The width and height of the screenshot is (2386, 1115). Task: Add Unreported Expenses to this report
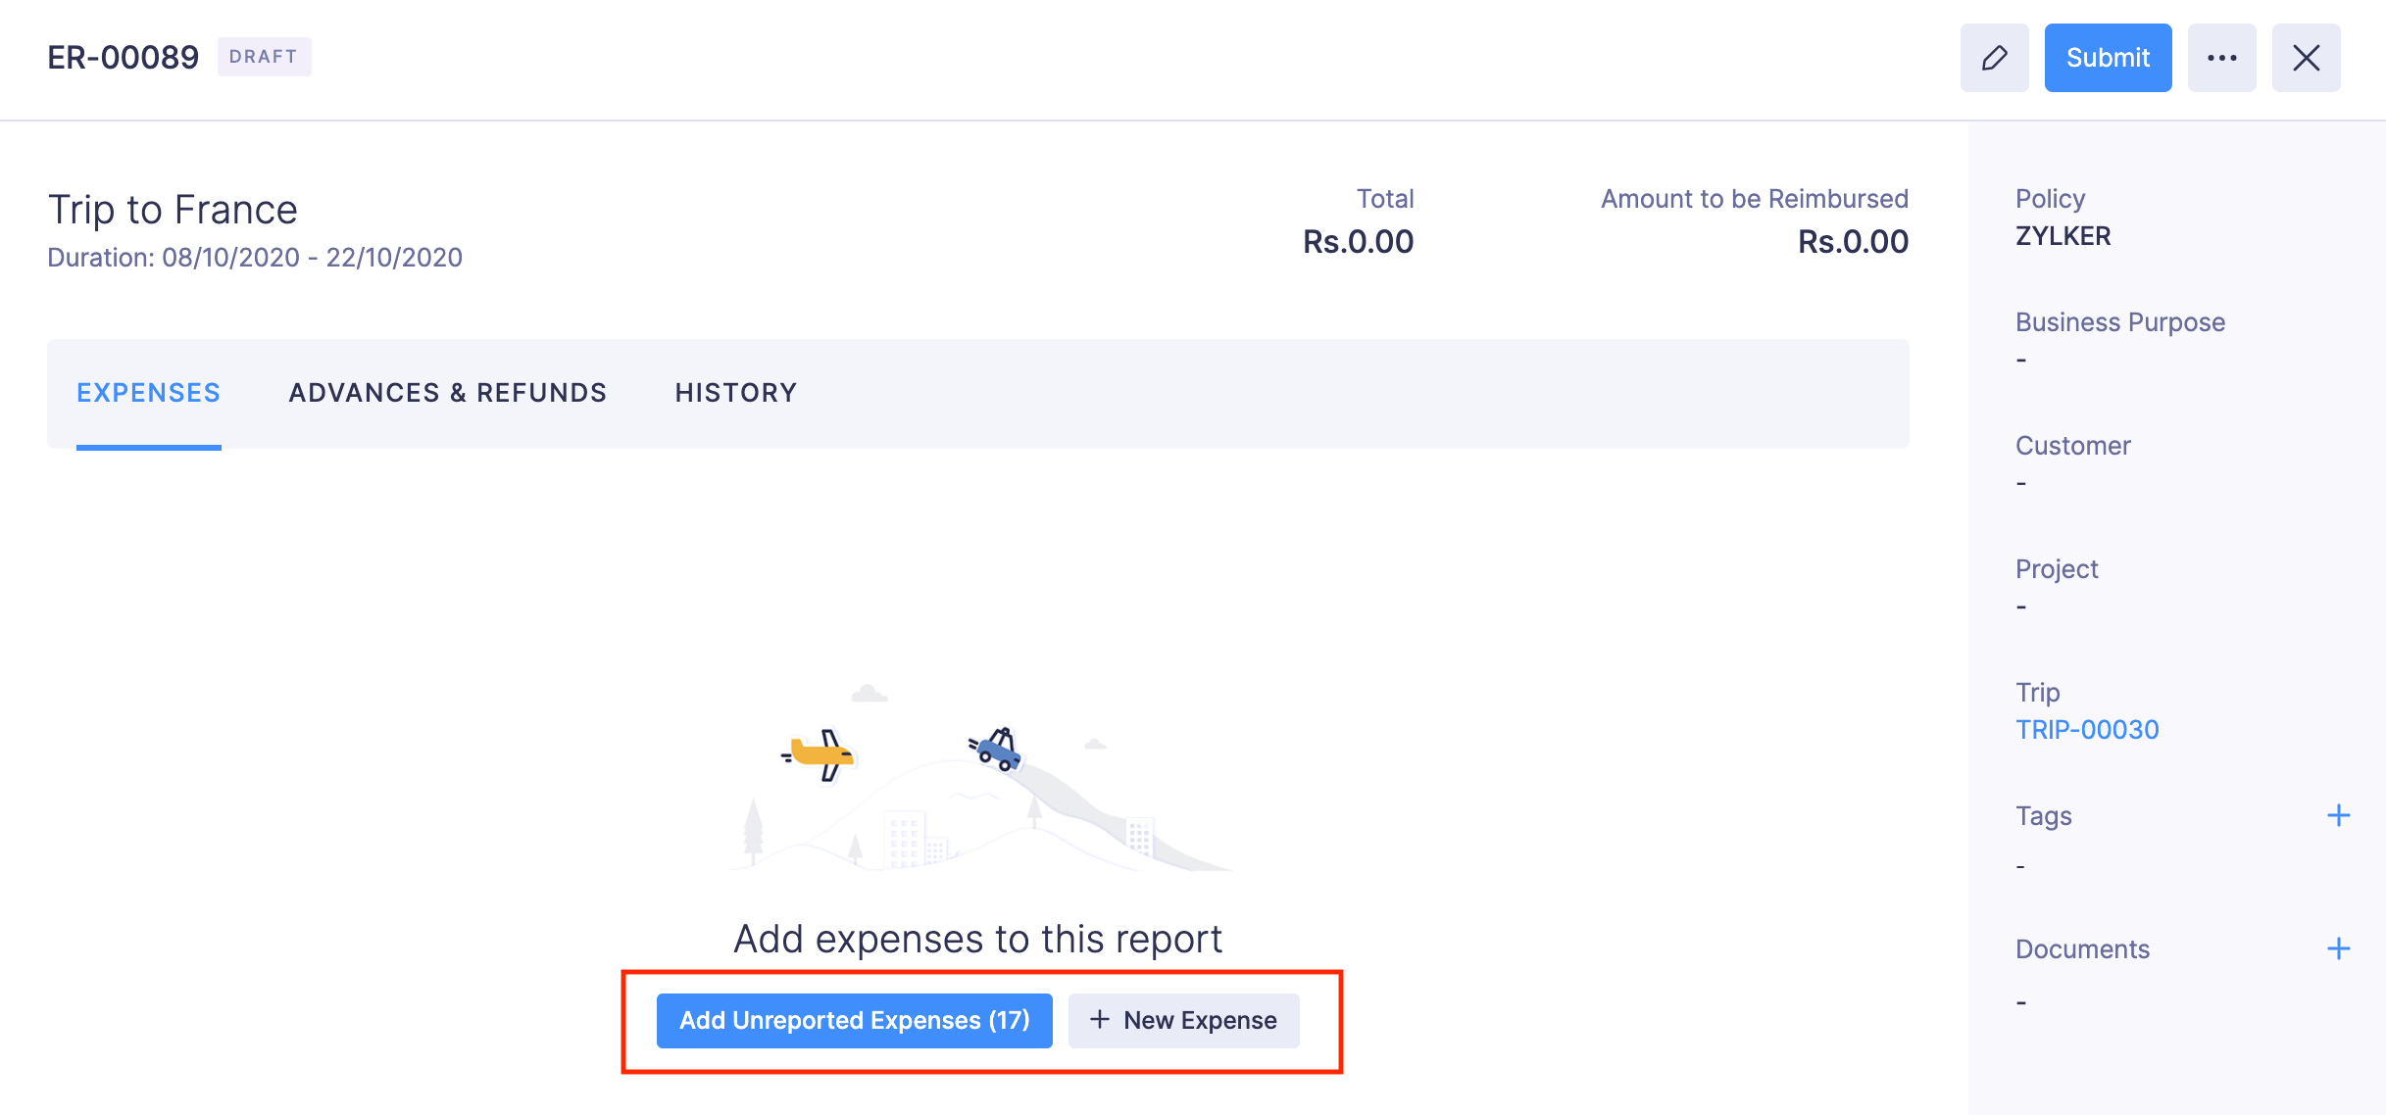pyautogui.click(x=853, y=1020)
